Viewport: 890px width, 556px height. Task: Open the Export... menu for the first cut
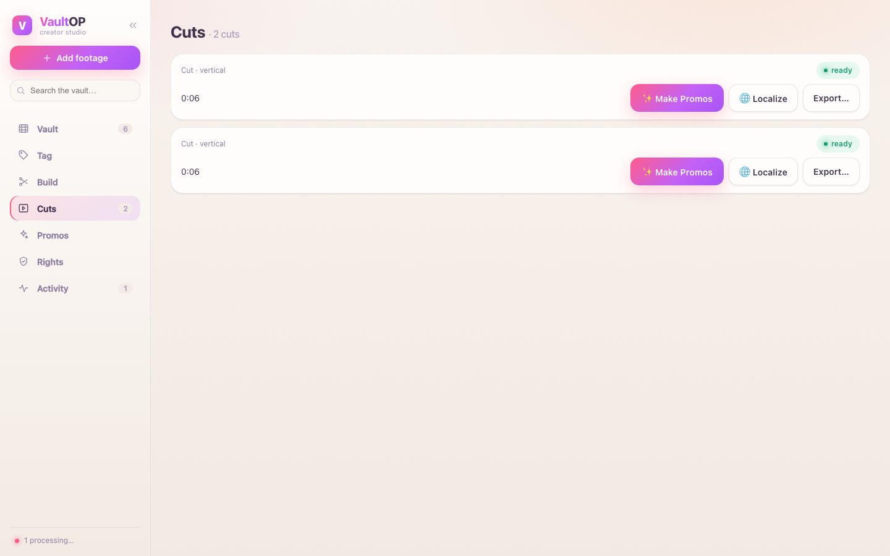point(831,98)
